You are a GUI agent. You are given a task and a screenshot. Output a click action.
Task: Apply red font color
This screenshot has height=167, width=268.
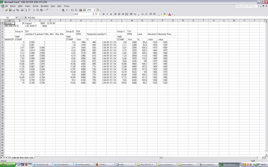click(x=170, y=14)
